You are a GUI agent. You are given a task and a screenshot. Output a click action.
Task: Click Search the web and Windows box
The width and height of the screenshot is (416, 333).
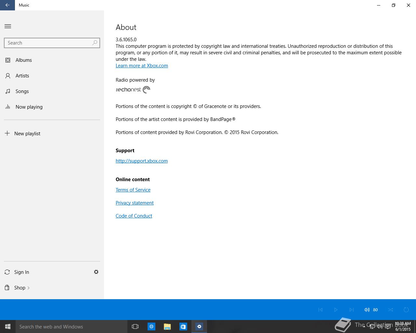[71, 326]
